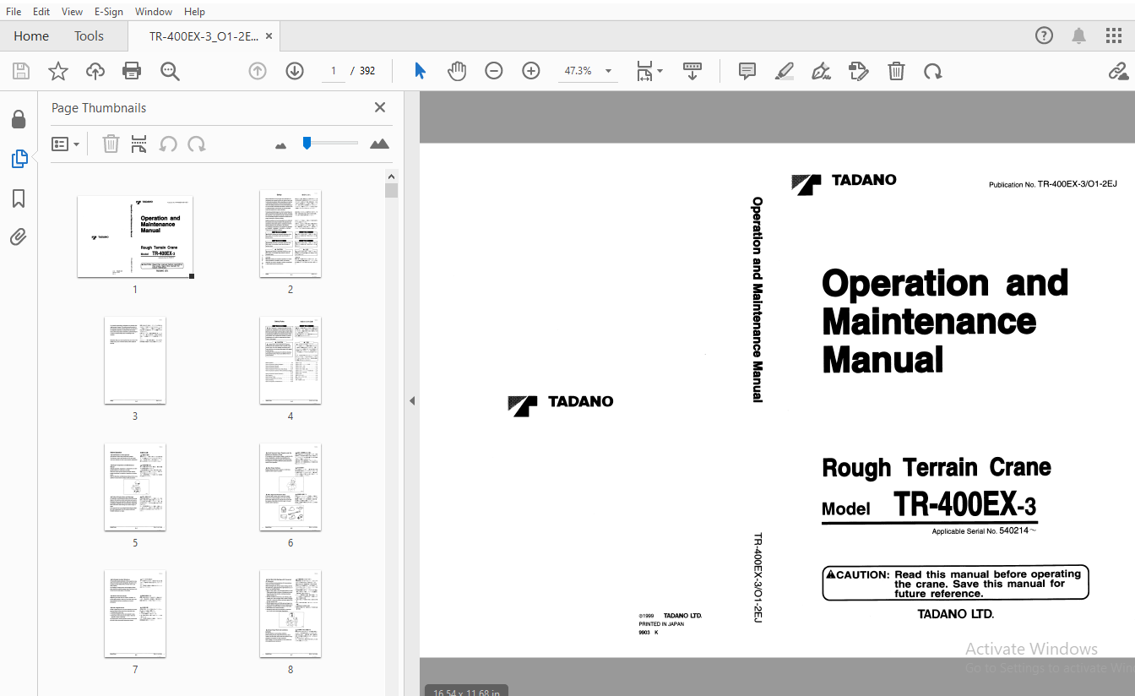Select the highlight text tool

pos(785,71)
